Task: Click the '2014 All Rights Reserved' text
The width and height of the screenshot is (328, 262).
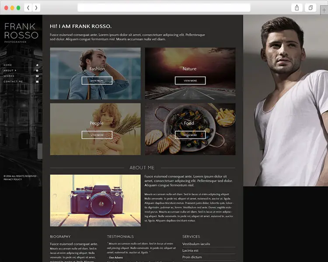Action: point(20,176)
